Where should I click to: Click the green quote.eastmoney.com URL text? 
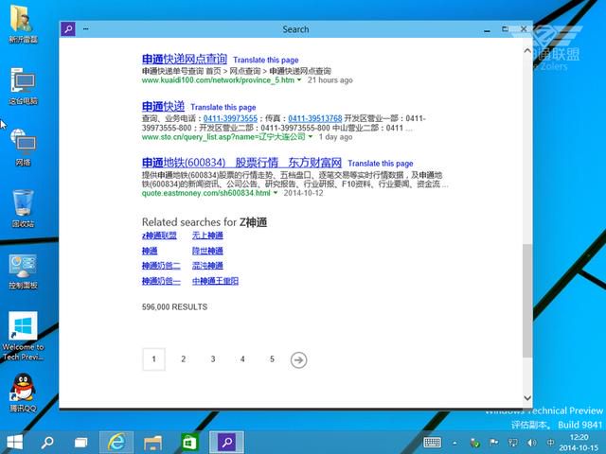pyautogui.click(x=206, y=193)
